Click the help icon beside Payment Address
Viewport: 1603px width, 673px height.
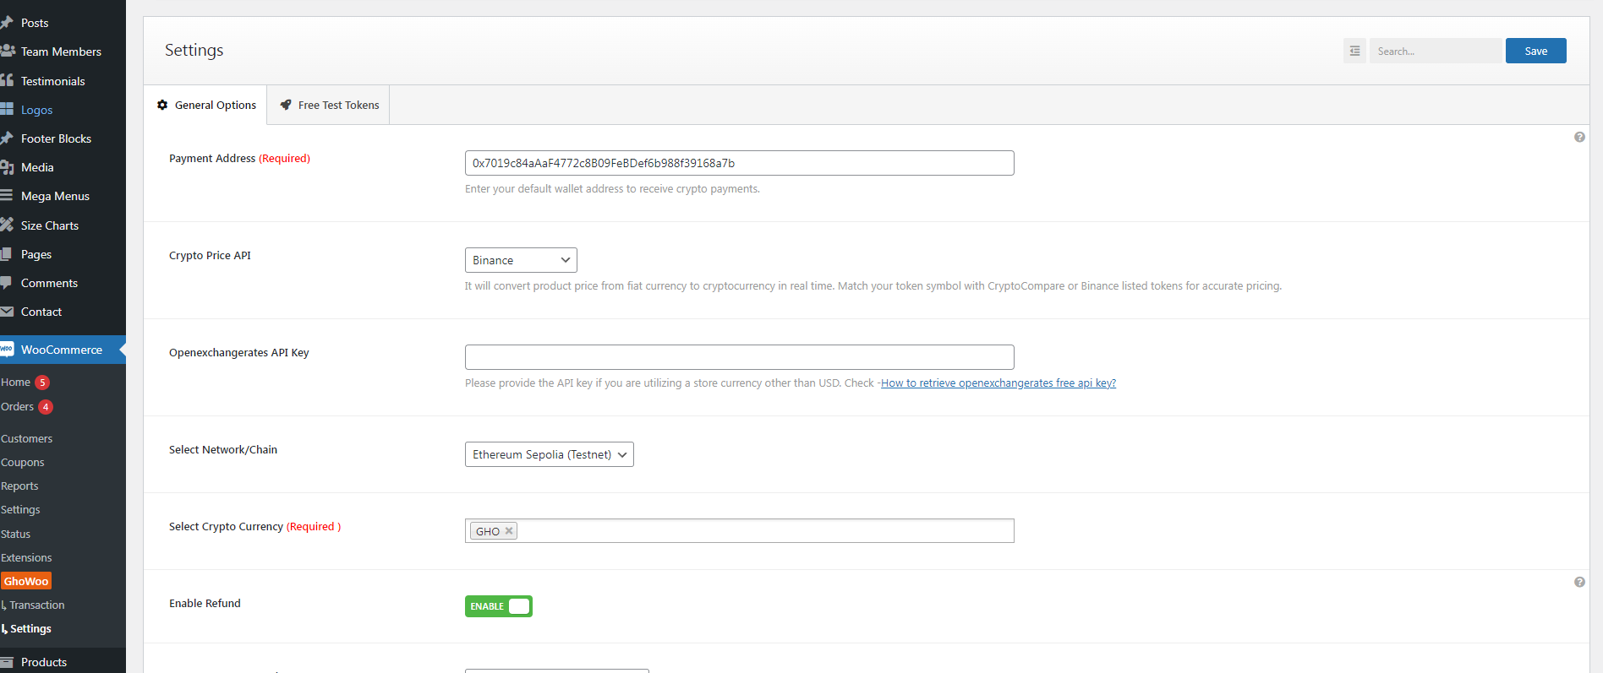(x=1579, y=137)
